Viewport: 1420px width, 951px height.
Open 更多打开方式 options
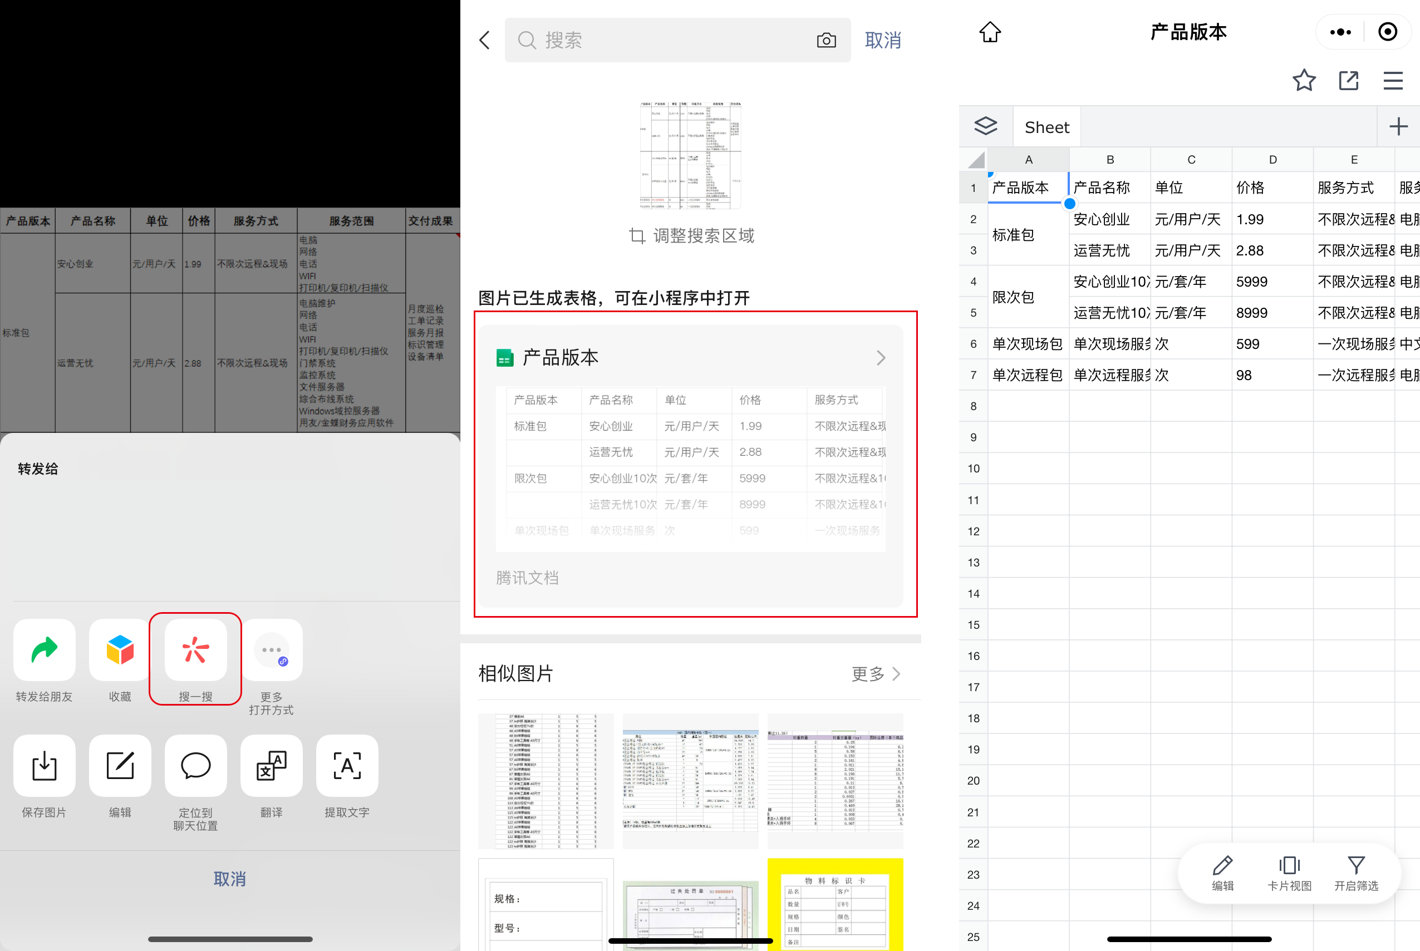click(x=271, y=650)
